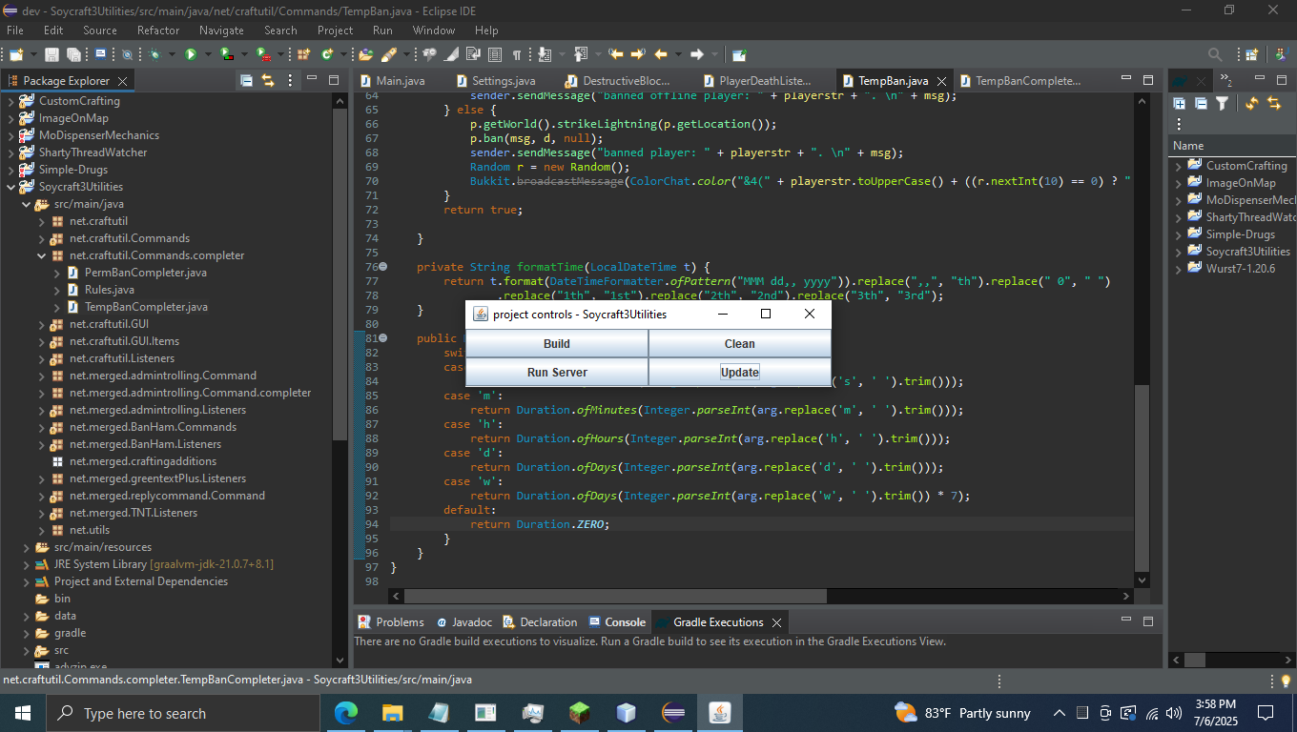The width and height of the screenshot is (1297, 732).
Task: Click the green Run button in toolbar
Action: [x=191, y=54]
